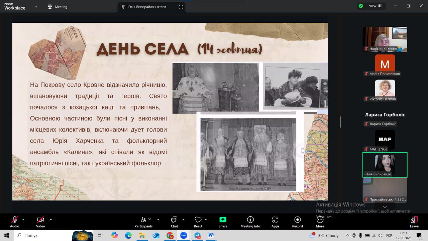Open Meeting info
The width and height of the screenshot is (428, 241).
(x=250, y=222)
